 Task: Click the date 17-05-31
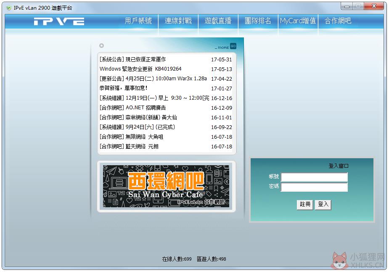(222, 60)
